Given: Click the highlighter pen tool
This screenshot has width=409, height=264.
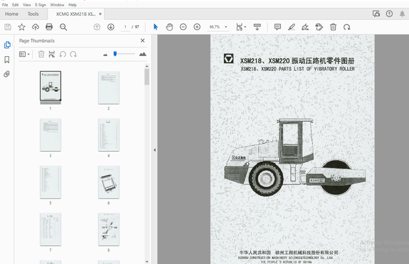Looking at the screenshot, I should (291, 27).
